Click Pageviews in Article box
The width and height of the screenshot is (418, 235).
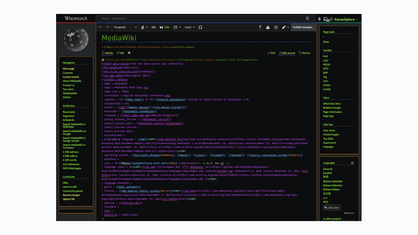point(69,116)
